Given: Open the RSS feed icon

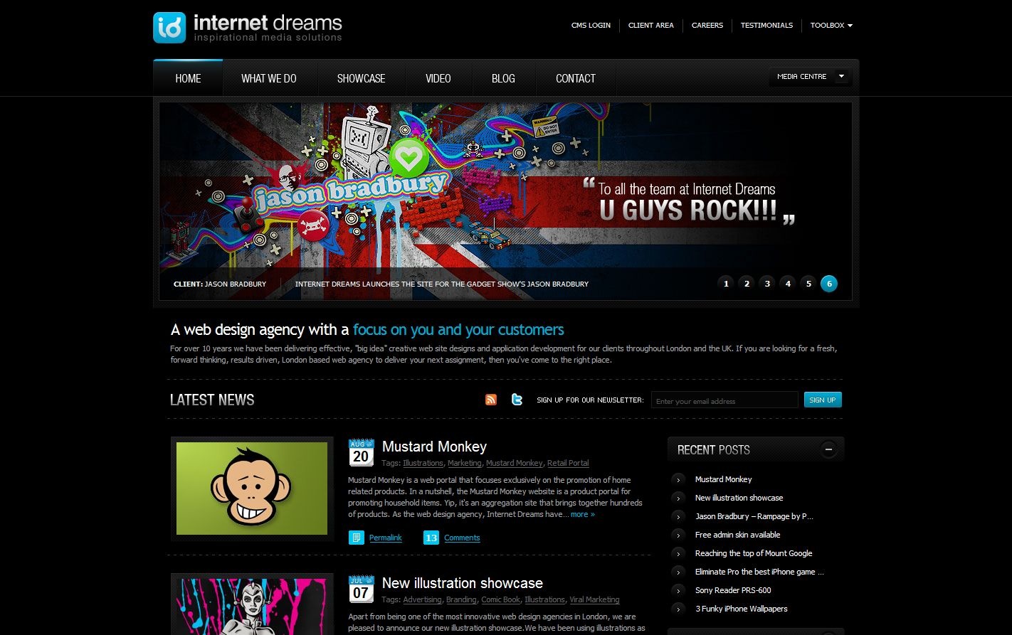Looking at the screenshot, I should [491, 400].
